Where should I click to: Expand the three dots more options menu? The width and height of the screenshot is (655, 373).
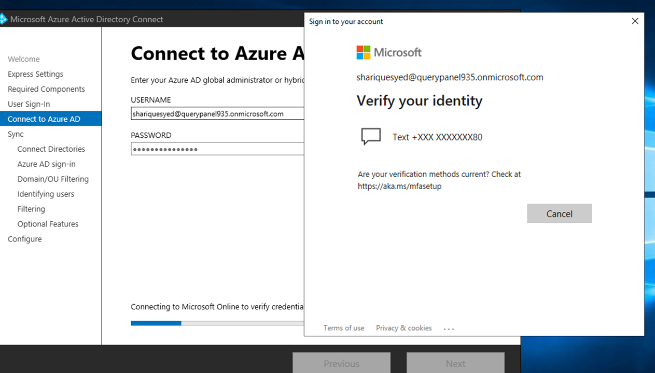(449, 328)
